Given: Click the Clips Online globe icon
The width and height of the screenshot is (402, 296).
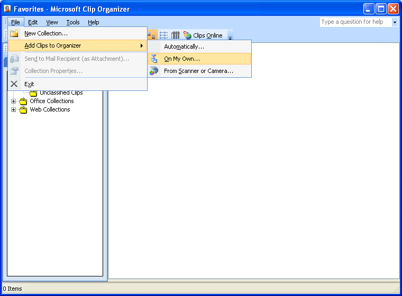Looking at the screenshot, I should click(187, 35).
